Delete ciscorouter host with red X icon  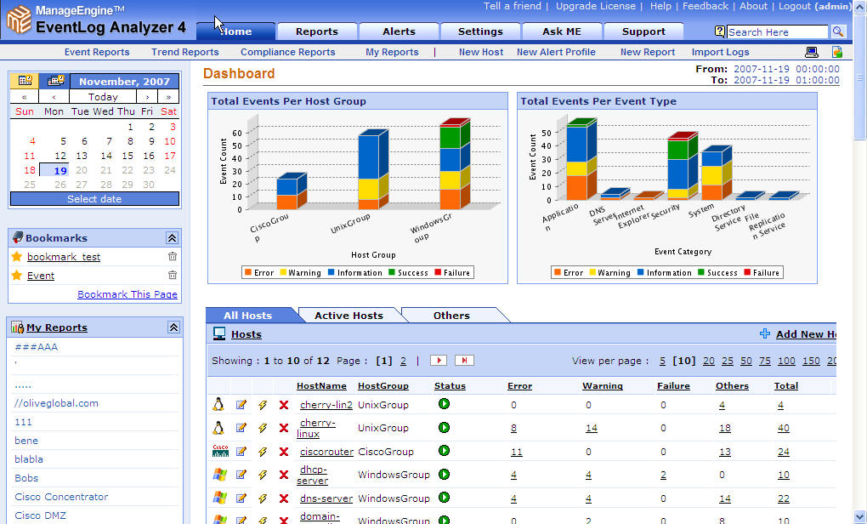coord(284,452)
